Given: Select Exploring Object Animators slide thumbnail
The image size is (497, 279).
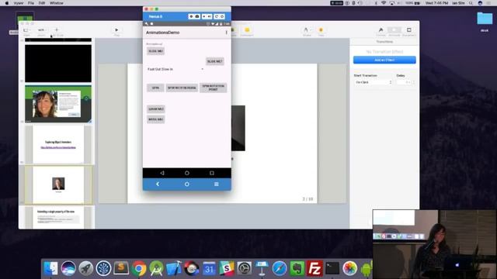Looking at the screenshot, I should (58, 145).
